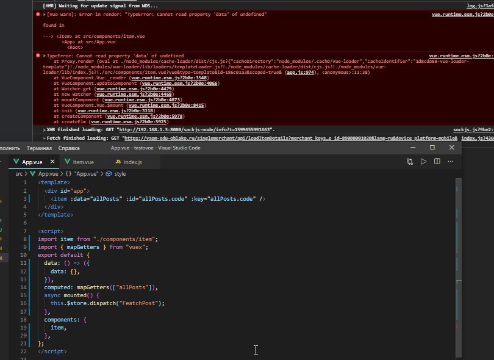Screen dimensions: 494x360
Task: Click the Vue warn red error icon
Action: pos(38,14)
